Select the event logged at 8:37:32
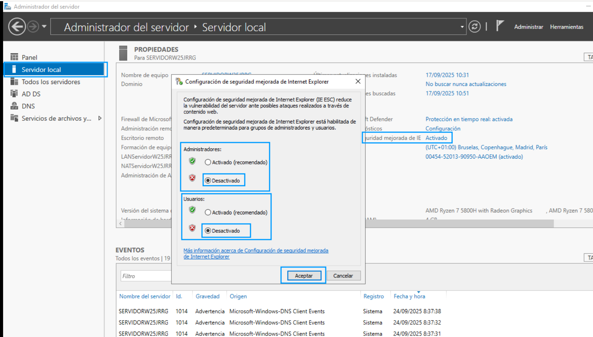The height and width of the screenshot is (337, 593). tap(280, 322)
